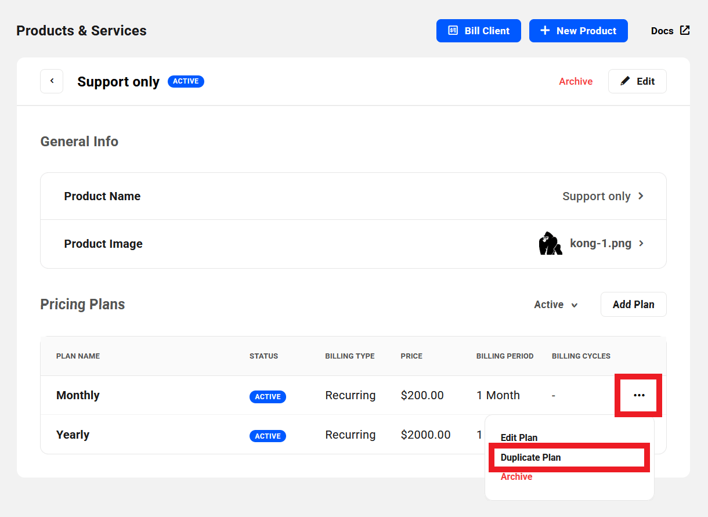This screenshot has height=517, width=708.
Task: Click the back arrow beside Support only
Action: coord(52,81)
